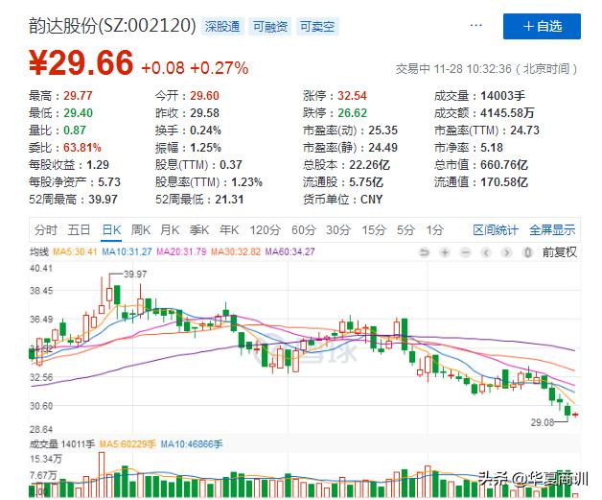This screenshot has height=500, width=602.
Task: Click the 成交额 value 4145.58万
Action: tap(507, 113)
